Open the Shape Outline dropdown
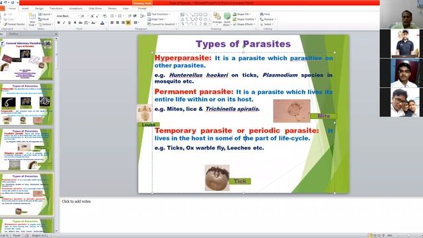The image size is (423, 238). (245, 19)
